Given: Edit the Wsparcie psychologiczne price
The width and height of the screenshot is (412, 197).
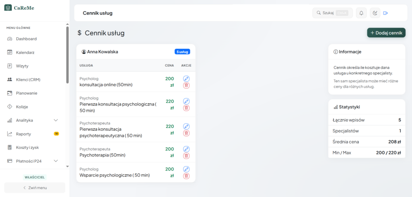Looking at the screenshot, I should coord(186,169).
